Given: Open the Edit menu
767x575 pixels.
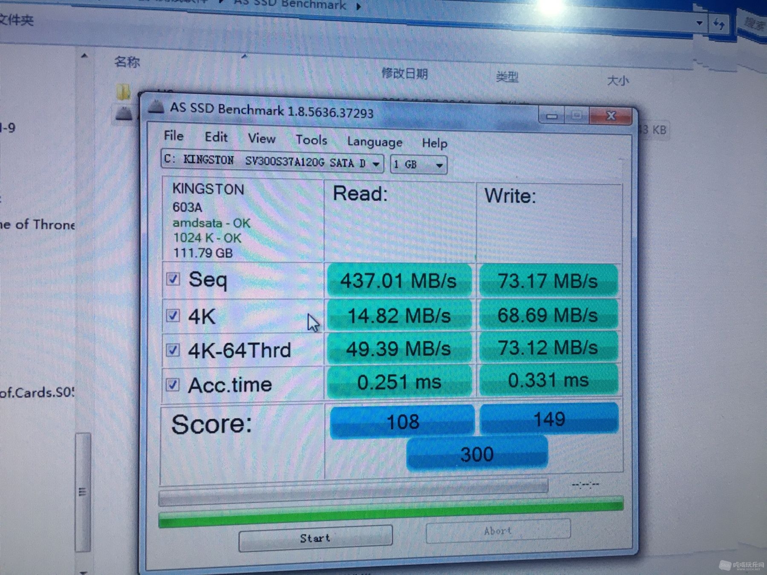Looking at the screenshot, I should [x=216, y=137].
